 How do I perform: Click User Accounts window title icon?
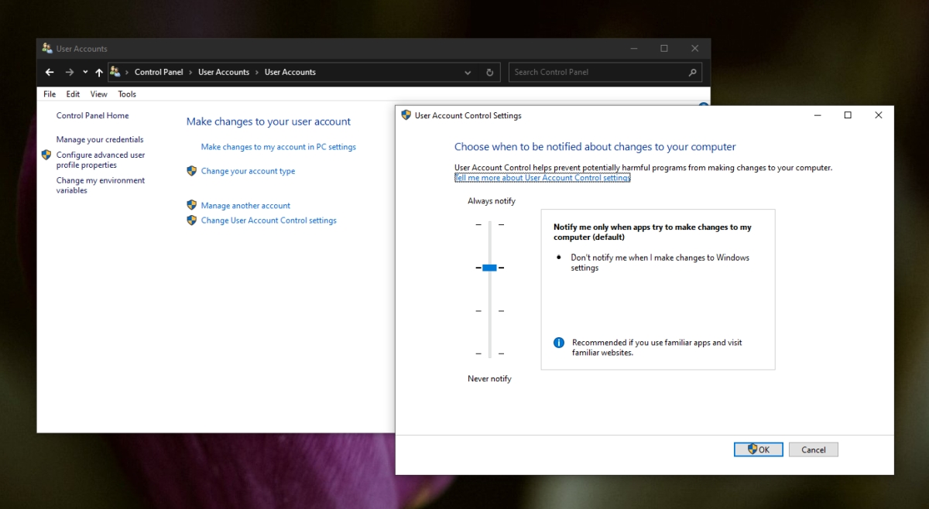47,49
